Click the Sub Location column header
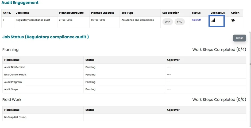251x128 pixels. click(x=171, y=13)
